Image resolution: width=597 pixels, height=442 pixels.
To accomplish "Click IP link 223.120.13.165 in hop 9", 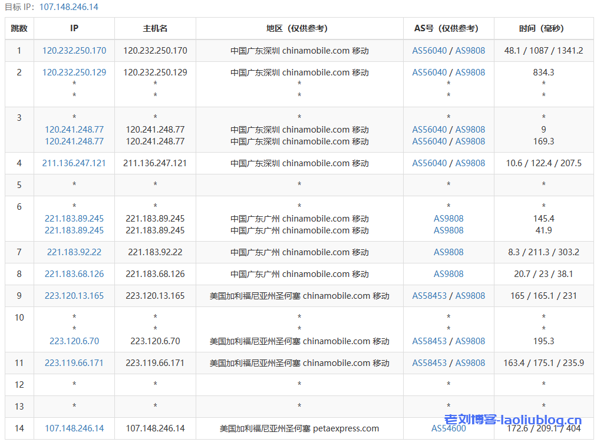I will tap(74, 296).
